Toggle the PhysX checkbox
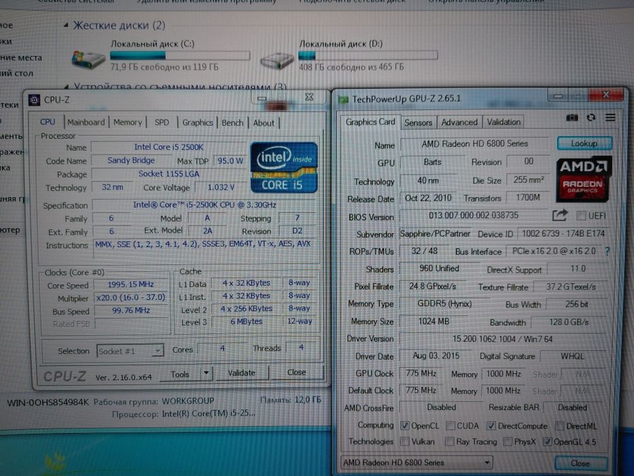Viewport: 634px width, 476px height. 508,441
